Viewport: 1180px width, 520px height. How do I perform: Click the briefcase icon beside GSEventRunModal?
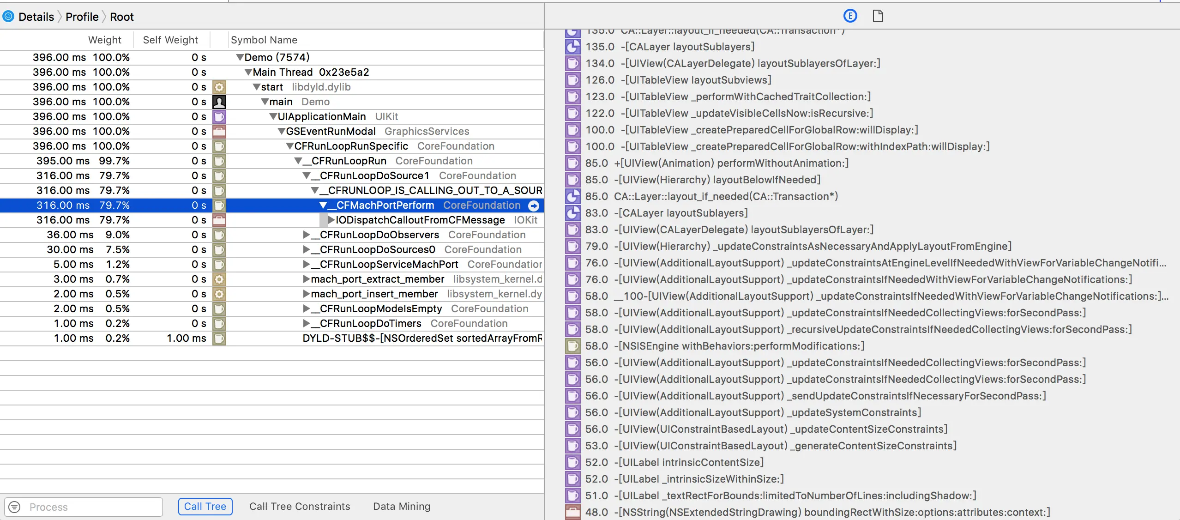[x=219, y=132]
